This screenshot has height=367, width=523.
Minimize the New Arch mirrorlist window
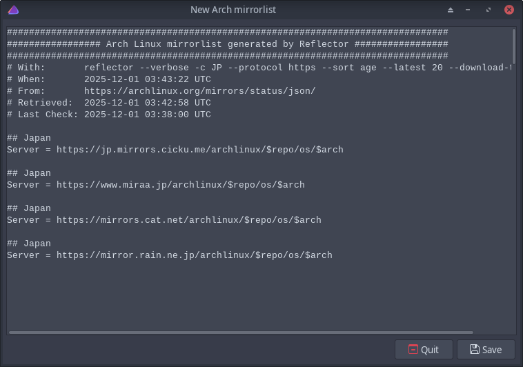coord(468,10)
